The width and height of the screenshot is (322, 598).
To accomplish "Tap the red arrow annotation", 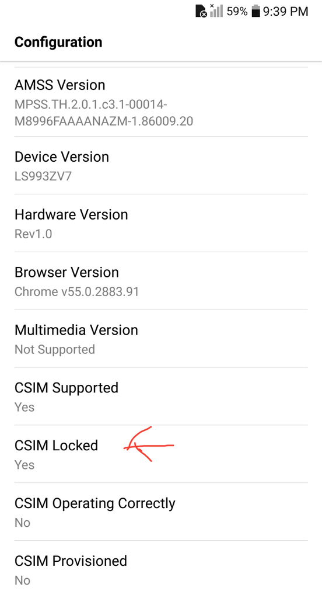I will coord(149,444).
